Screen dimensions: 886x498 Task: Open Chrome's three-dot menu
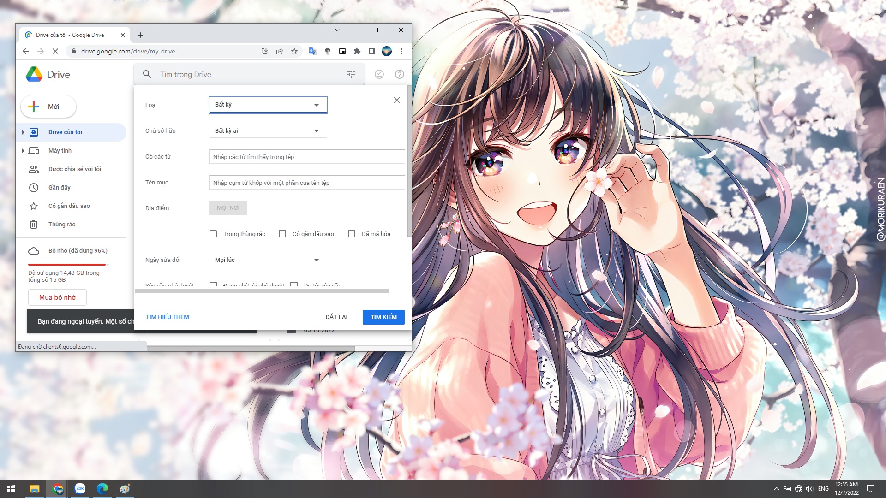[x=401, y=51]
